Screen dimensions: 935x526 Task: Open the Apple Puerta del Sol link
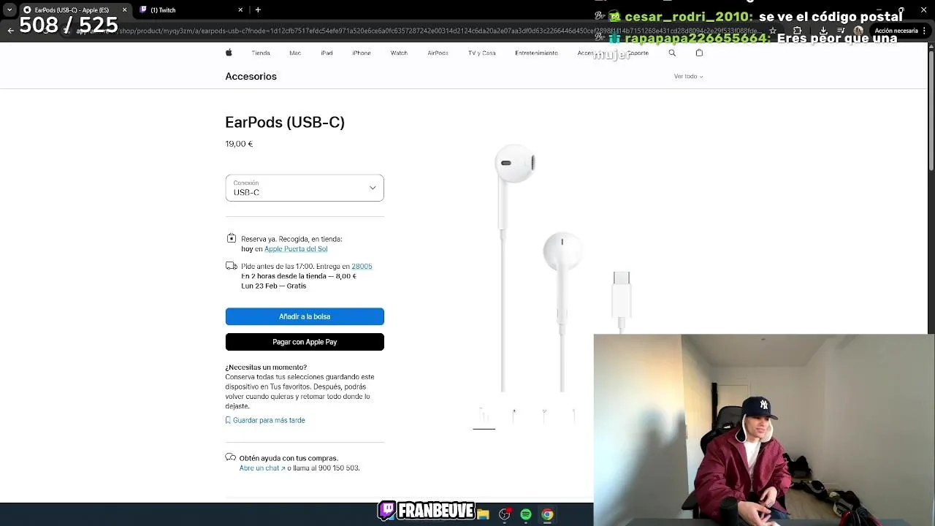[296, 249]
